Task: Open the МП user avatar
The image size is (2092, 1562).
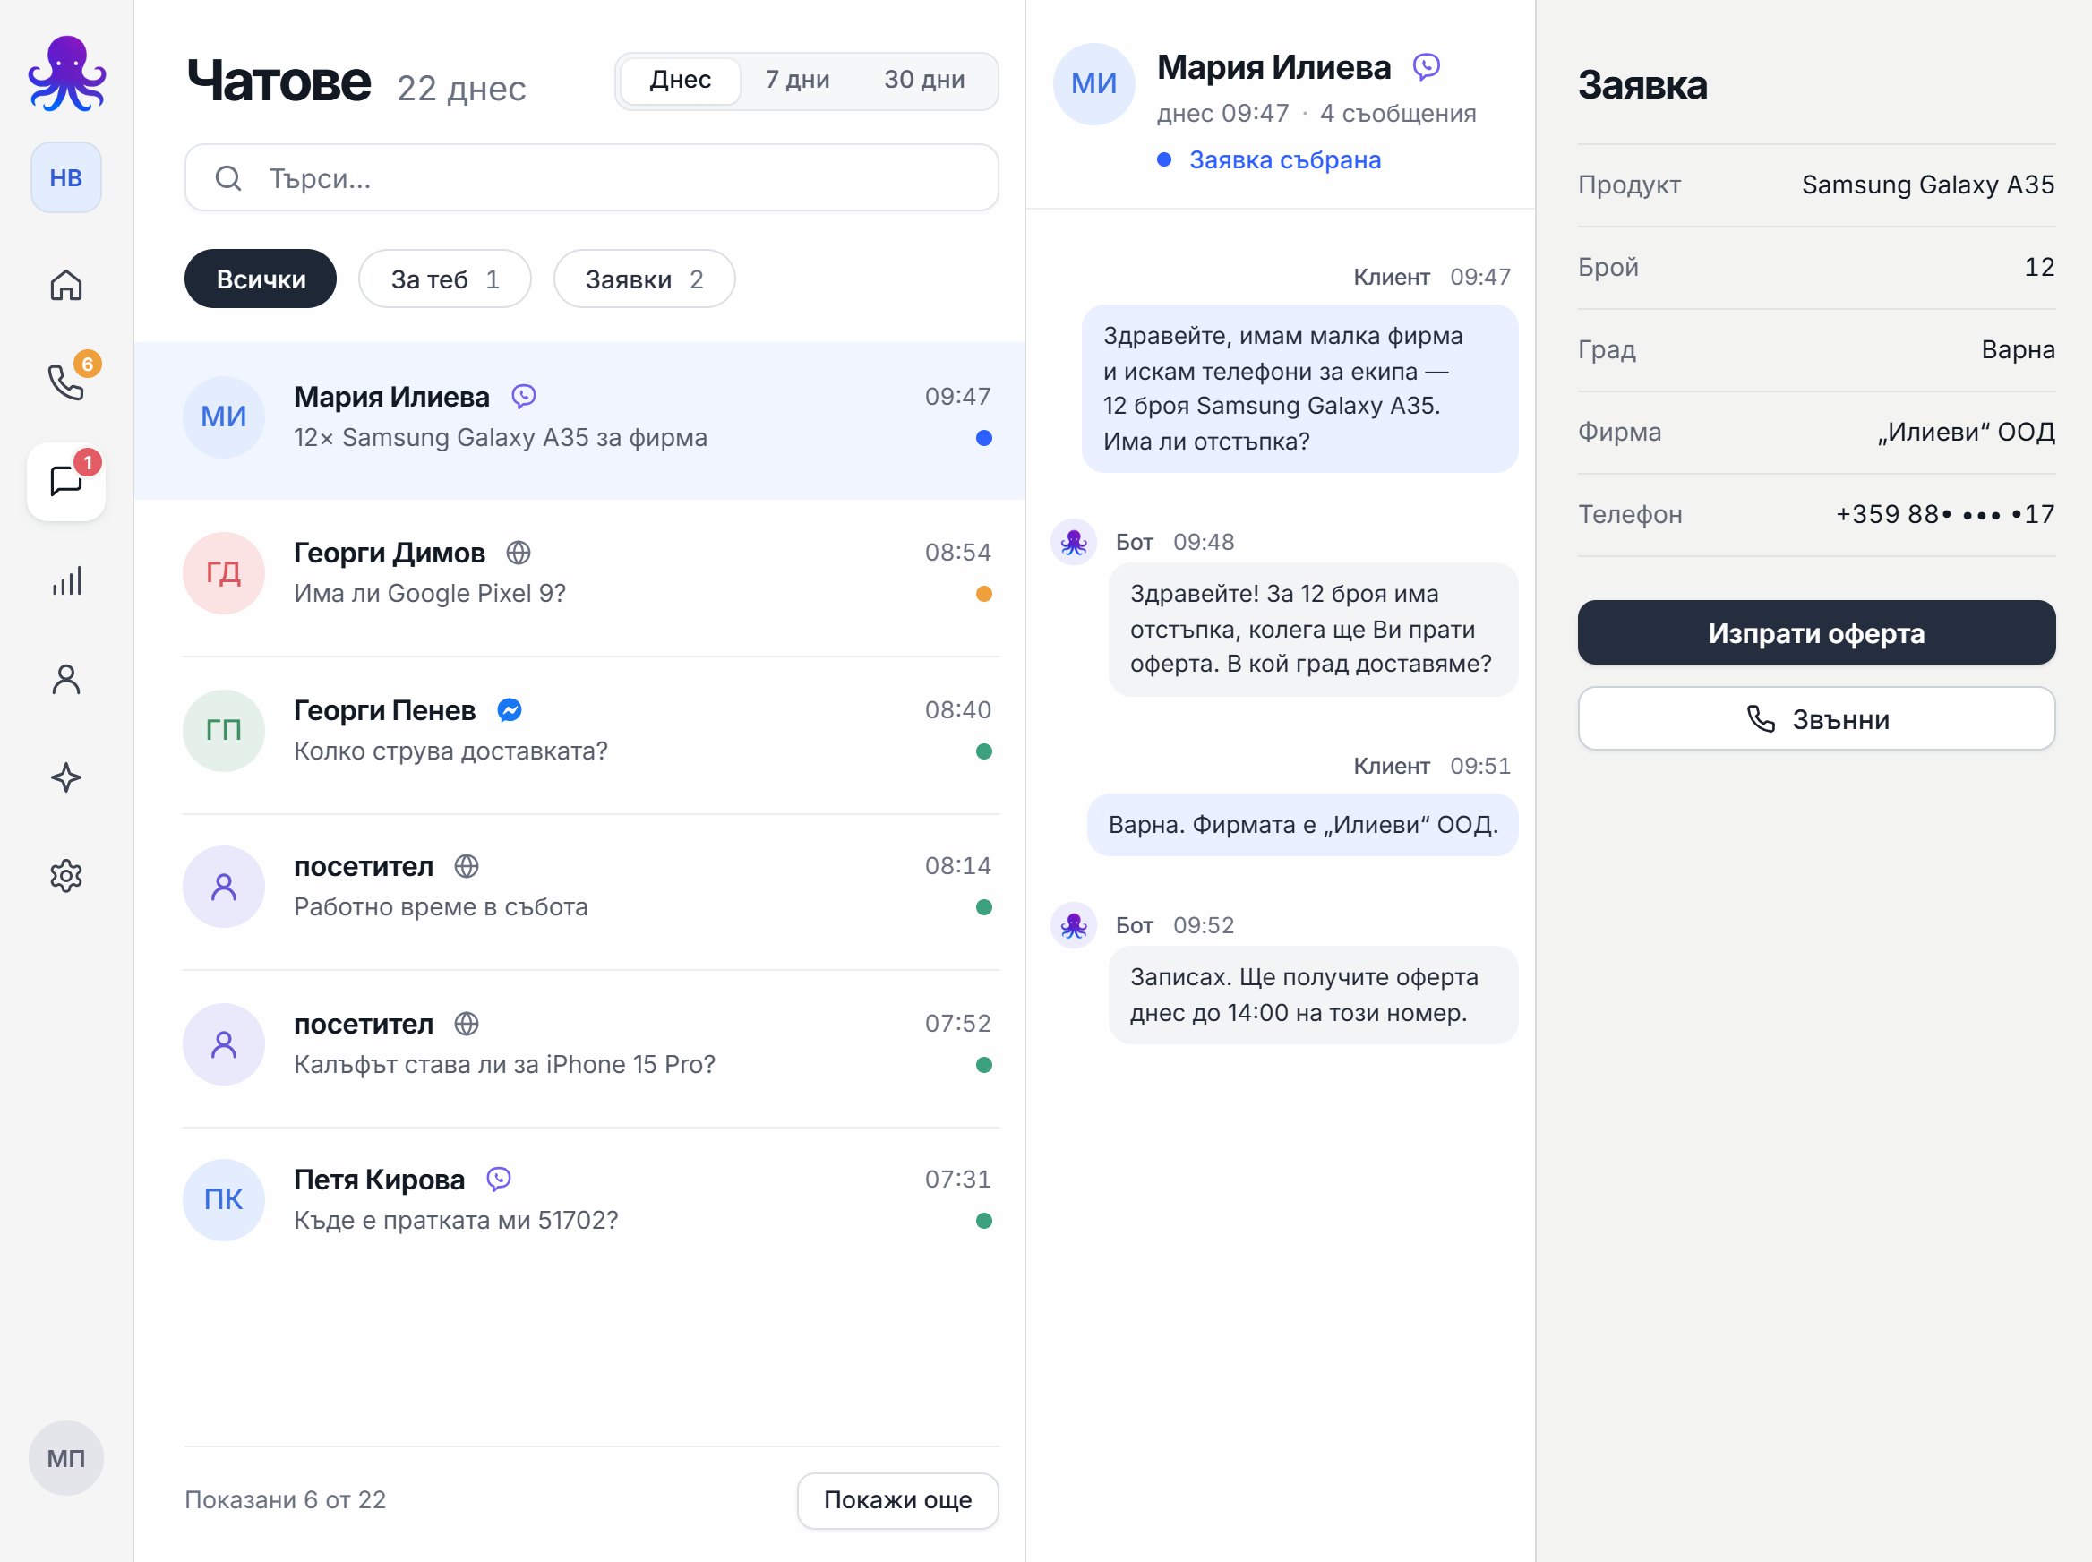Action: (x=66, y=1458)
